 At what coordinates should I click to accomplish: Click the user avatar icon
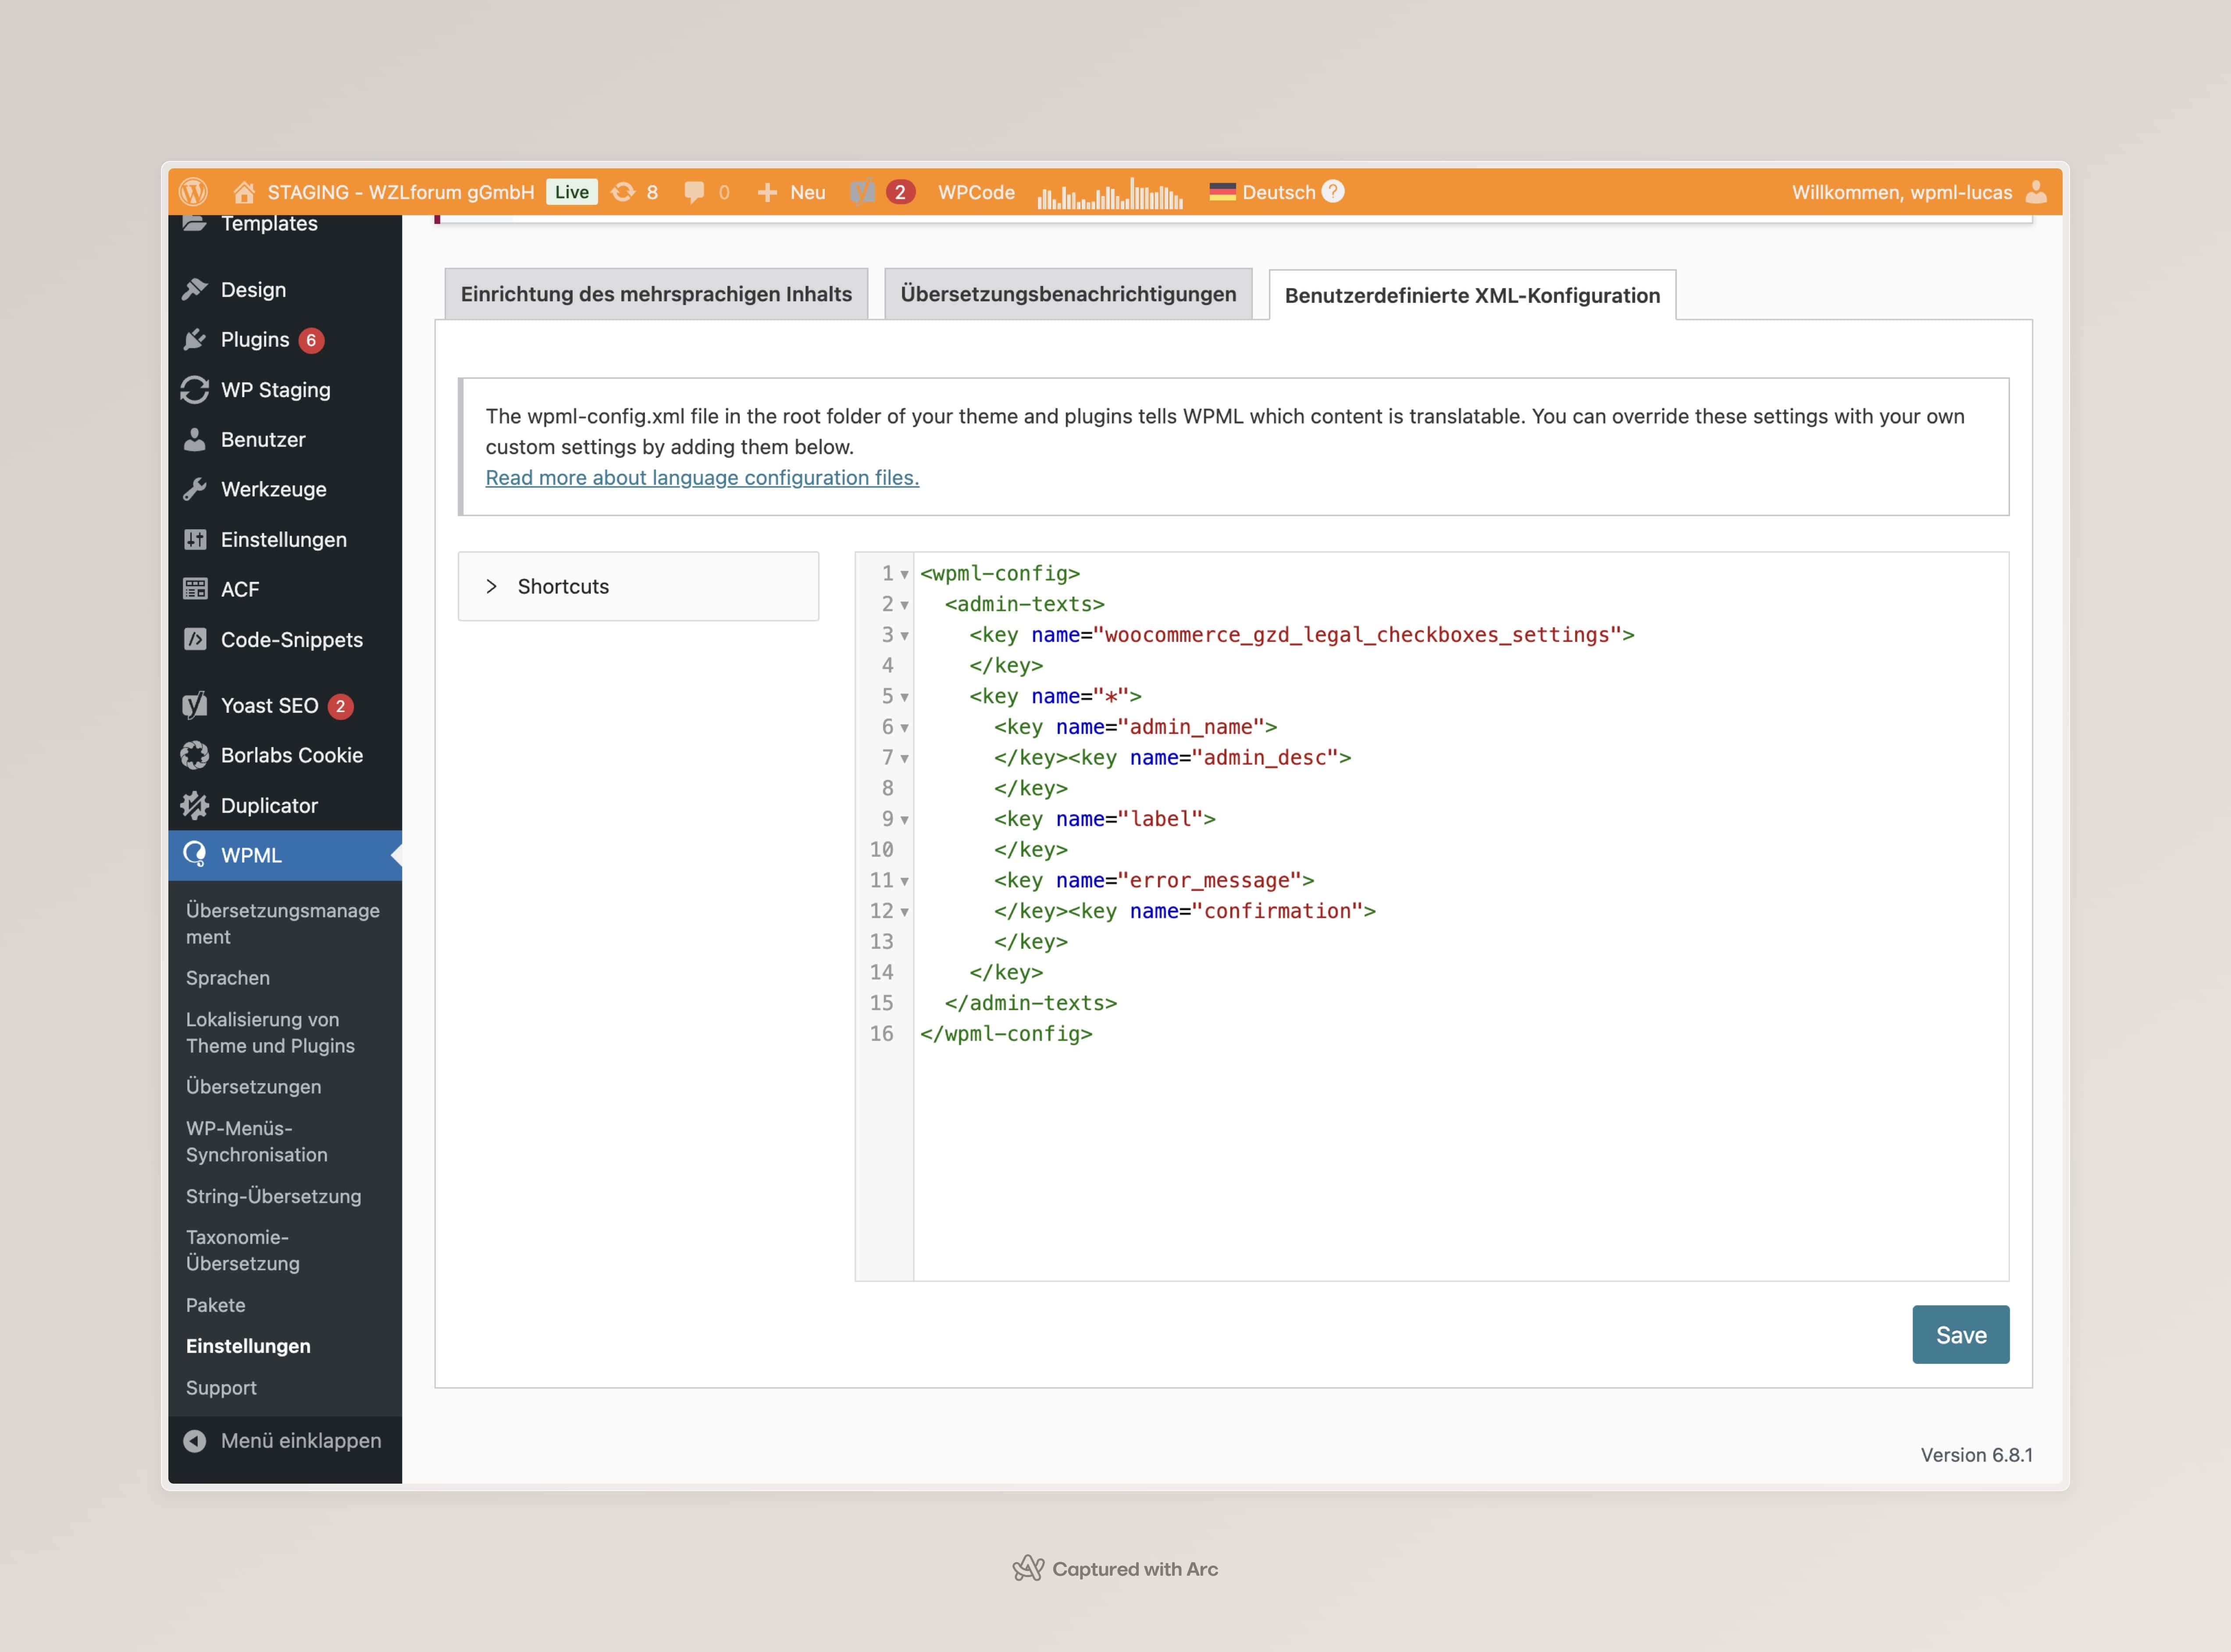(x=2036, y=192)
